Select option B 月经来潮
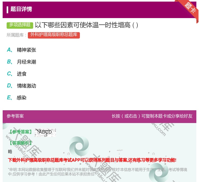This screenshot has height=182, width=199. (26, 62)
